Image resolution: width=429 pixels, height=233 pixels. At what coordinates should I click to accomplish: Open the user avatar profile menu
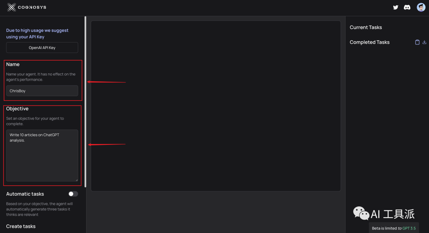[x=421, y=7]
